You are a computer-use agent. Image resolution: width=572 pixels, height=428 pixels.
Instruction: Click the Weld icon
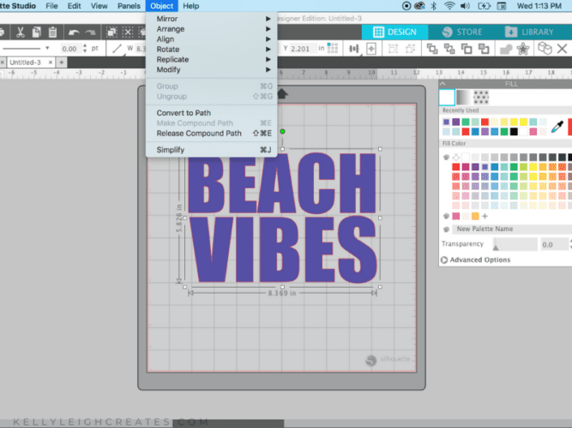tap(506, 49)
